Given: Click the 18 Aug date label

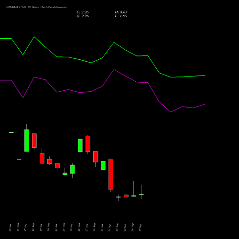Looking at the screenshot, I should [x=33, y=228].
